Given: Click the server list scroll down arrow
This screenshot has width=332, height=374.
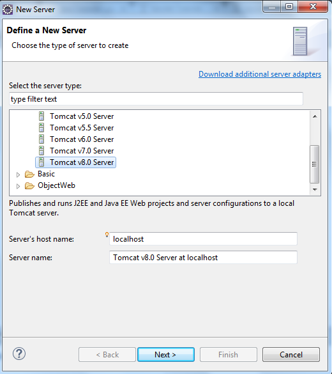Looking at the screenshot, I should 315,190.
